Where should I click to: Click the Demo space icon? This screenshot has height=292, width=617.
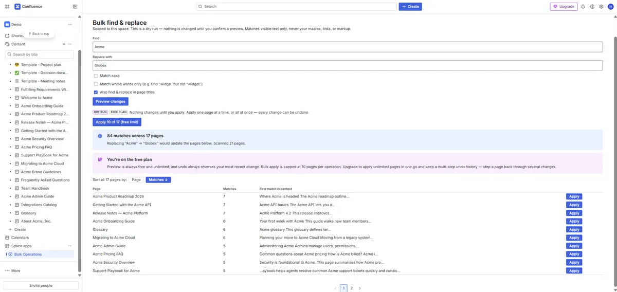7,24
